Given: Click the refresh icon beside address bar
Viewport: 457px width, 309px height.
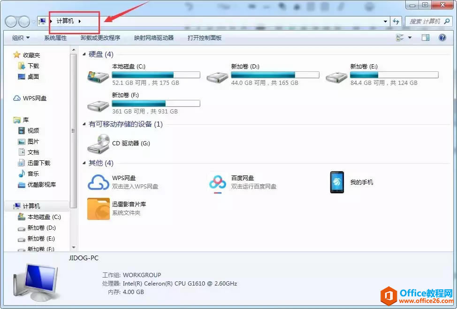Looking at the screenshot, I should [396, 21].
